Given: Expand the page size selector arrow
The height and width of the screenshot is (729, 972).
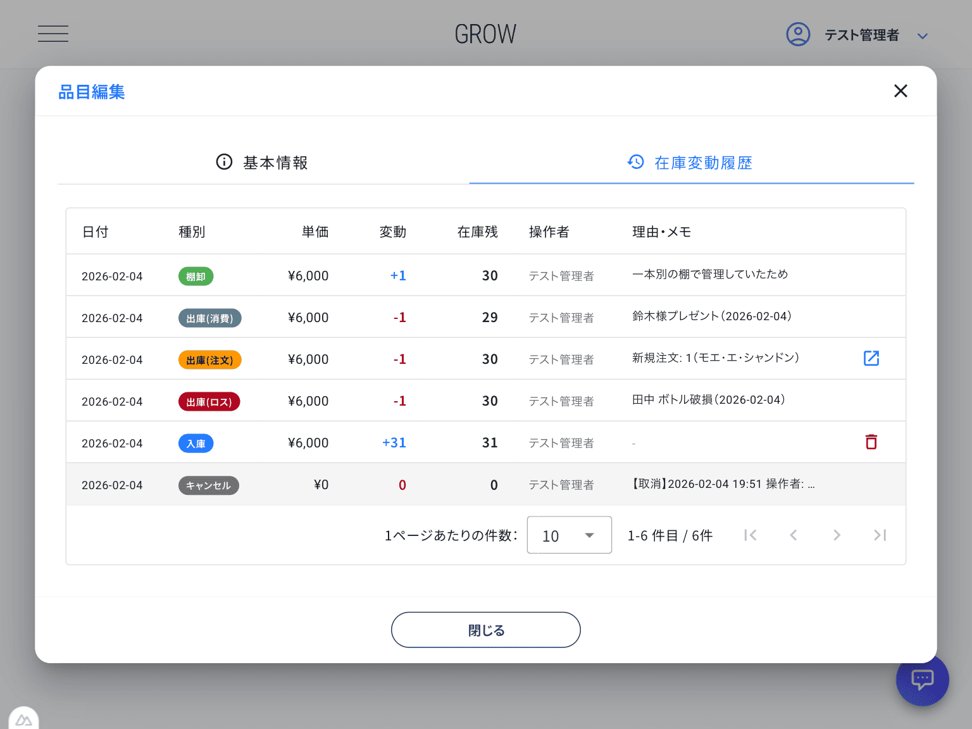Looking at the screenshot, I should pos(589,535).
